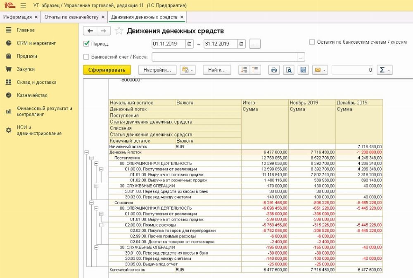The width and height of the screenshot is (413, 278).
Task: Click the save report diskette icon
Action: click(x=303, y=70)
